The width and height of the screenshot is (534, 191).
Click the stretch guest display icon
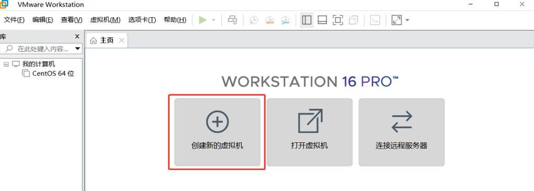pyautogui.click(x=396, y=20)
